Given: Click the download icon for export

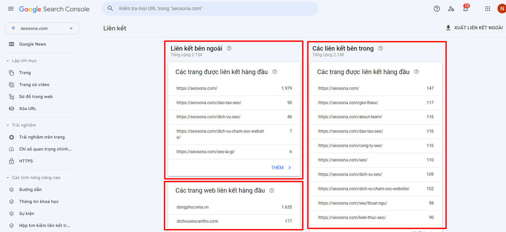Looking at the screenshot, I should [448, 28].
